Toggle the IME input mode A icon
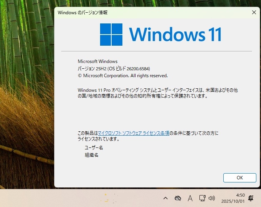The width and height of the screenshot is (261, 207). pyautogui.click(x=190, y=198)
